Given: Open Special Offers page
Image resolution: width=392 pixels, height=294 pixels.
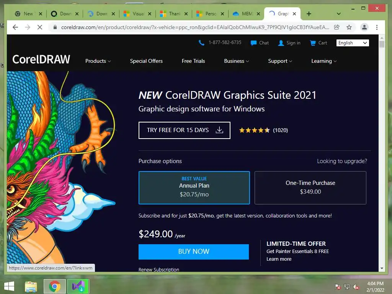Looking at the screenshot, I should point(146,61).
